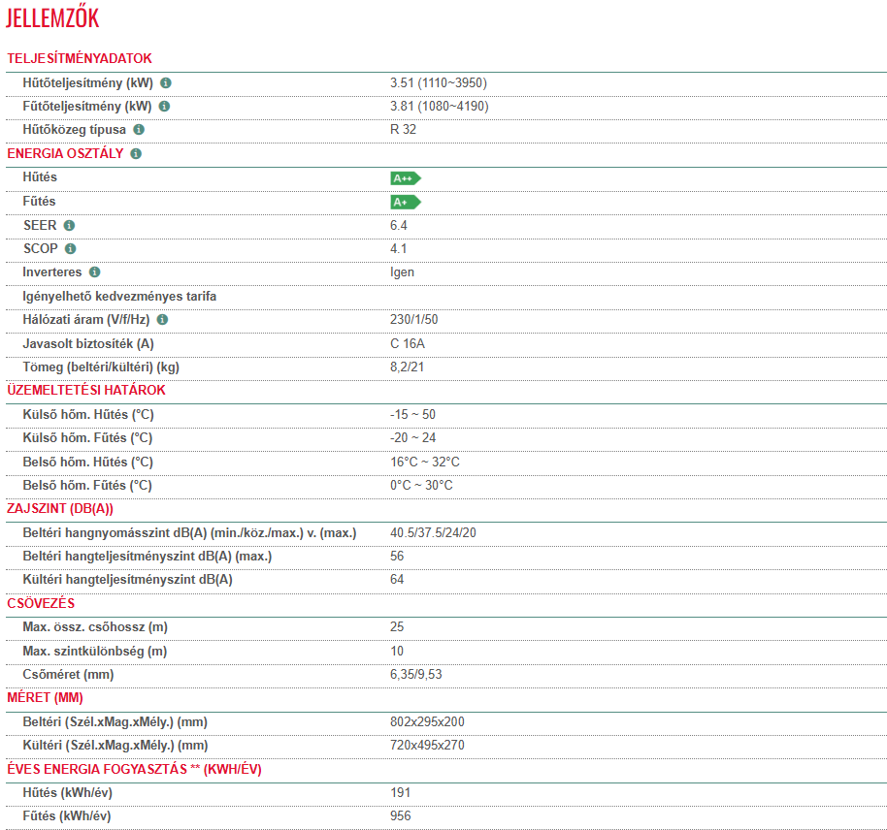
Task: Click info icon next to Hűtőteljesítmény (kW)
Action: (166, 83)
